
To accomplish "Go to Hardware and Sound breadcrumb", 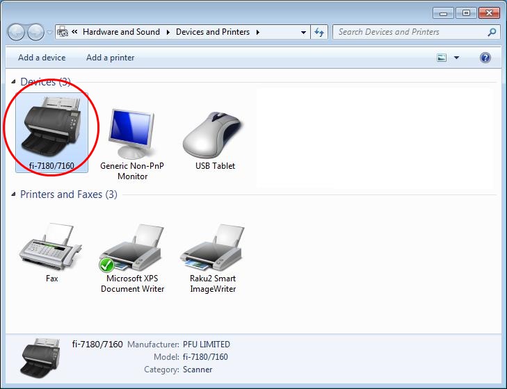I will (121, 32).
